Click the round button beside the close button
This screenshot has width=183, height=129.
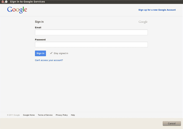[6, 2]
